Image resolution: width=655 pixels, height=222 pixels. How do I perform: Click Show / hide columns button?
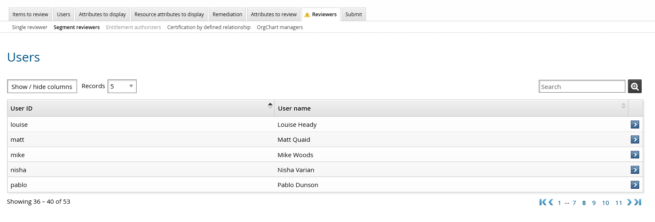click(42, 86)
